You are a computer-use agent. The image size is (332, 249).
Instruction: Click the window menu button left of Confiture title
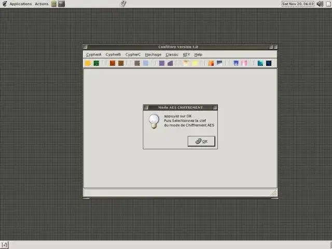click(x=85, y=47)
